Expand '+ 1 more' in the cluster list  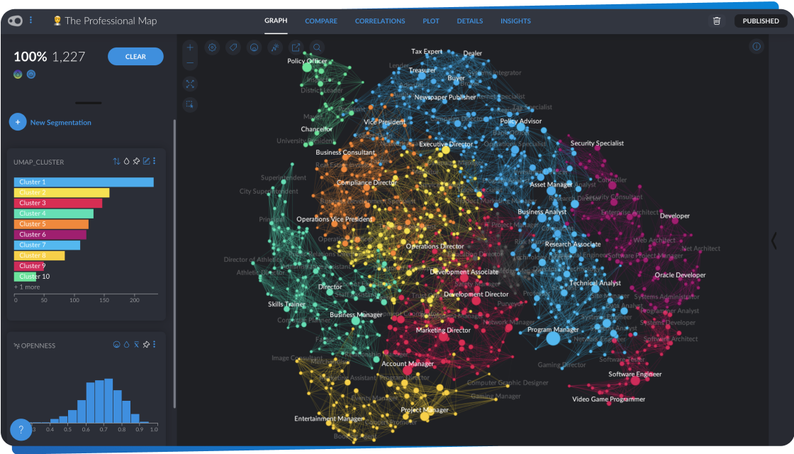pyautogui.click(x=27, y=287)
